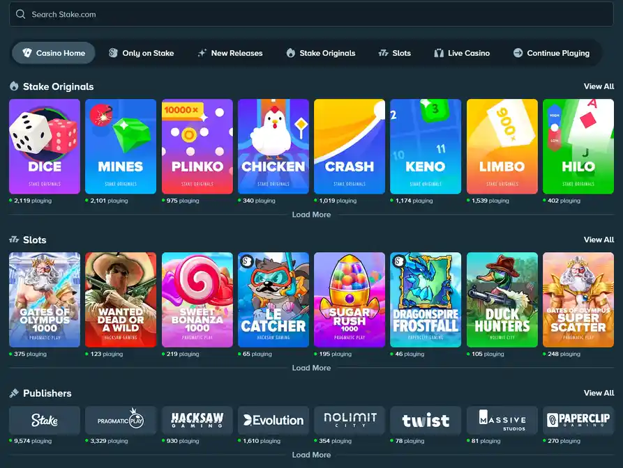Select the Casino Home tab
623x468 pixels.
54,53
